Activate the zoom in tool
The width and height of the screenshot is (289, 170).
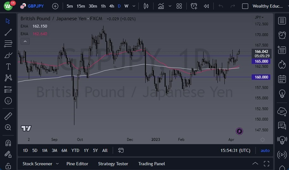(8, 127)
